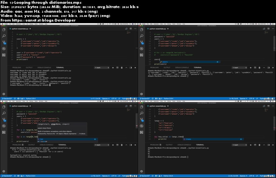Open Explorer in the 08:43 frame
The height and width of the screenshot is (178, 276).
tap(142, 107)
